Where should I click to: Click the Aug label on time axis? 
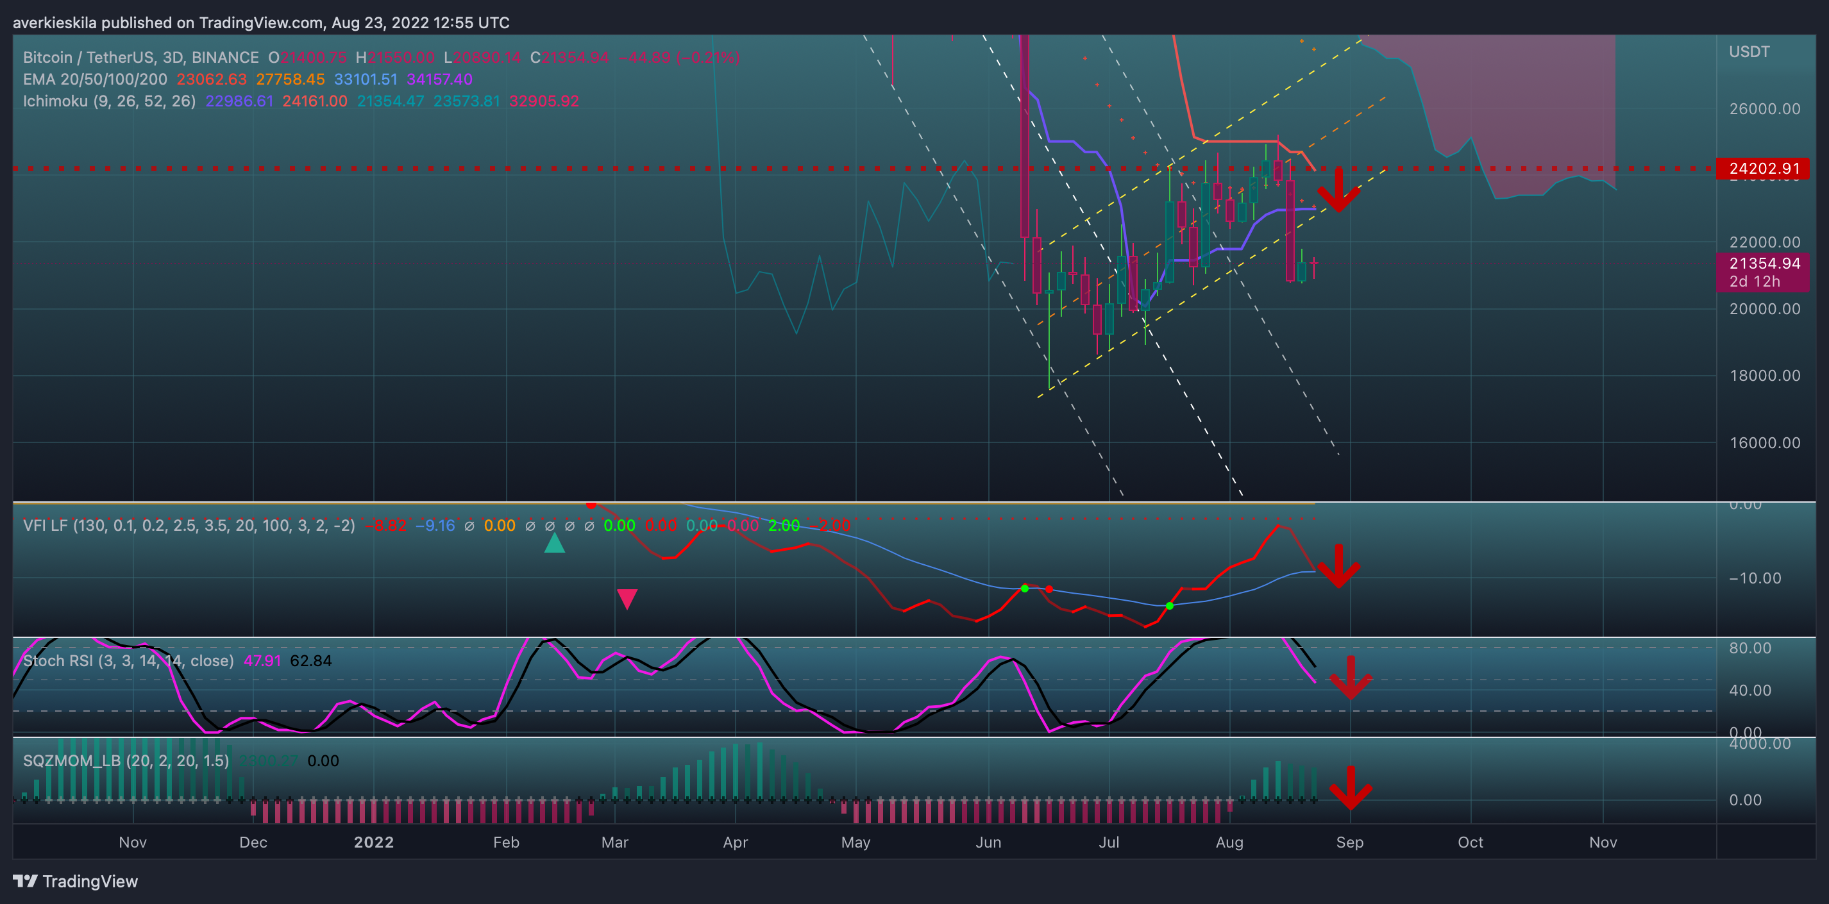1229,842
